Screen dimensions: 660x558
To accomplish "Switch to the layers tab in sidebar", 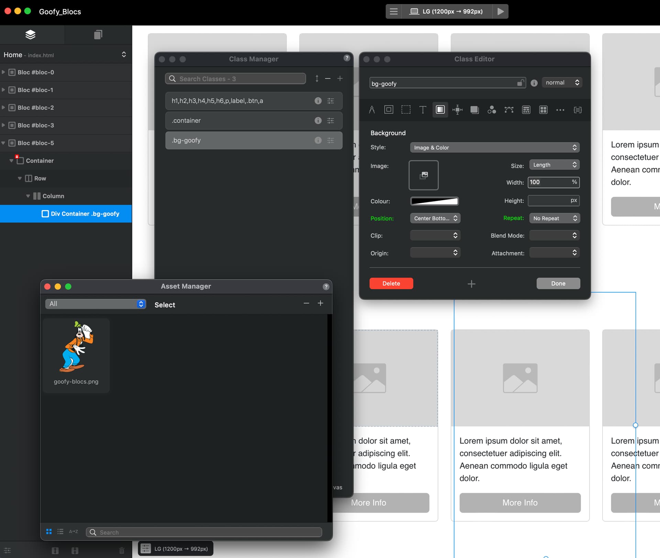I will point(31,35).
